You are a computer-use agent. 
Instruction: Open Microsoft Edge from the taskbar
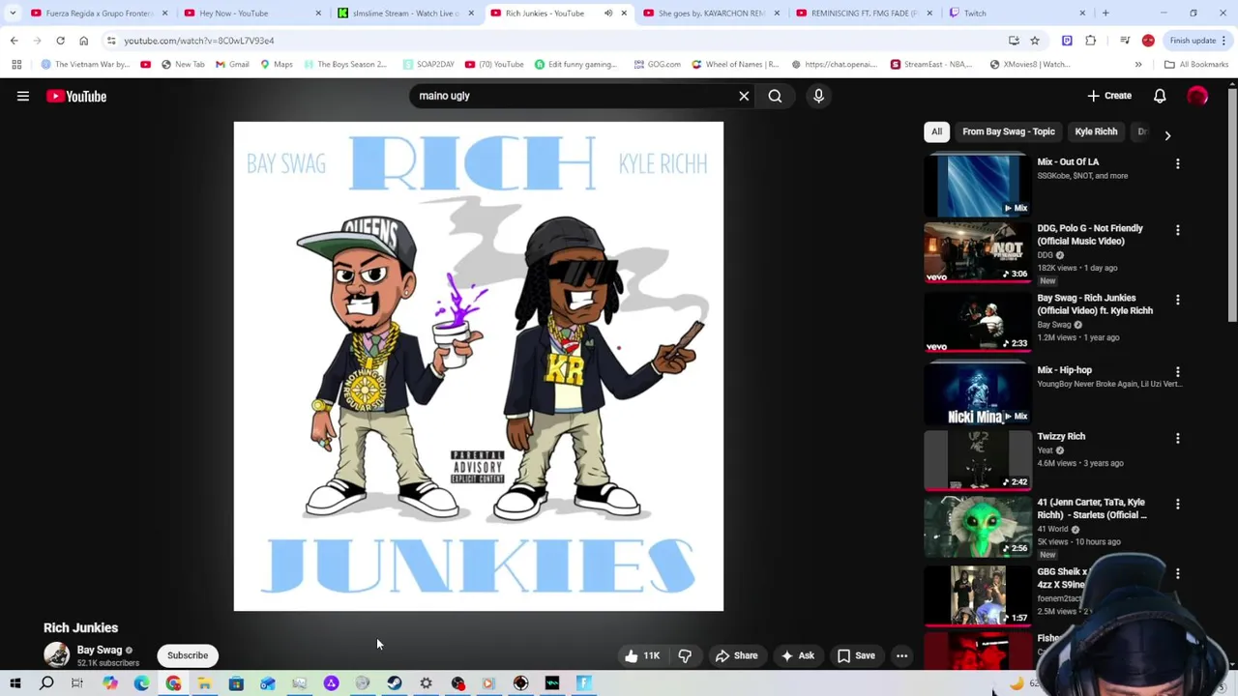[141, 683]
